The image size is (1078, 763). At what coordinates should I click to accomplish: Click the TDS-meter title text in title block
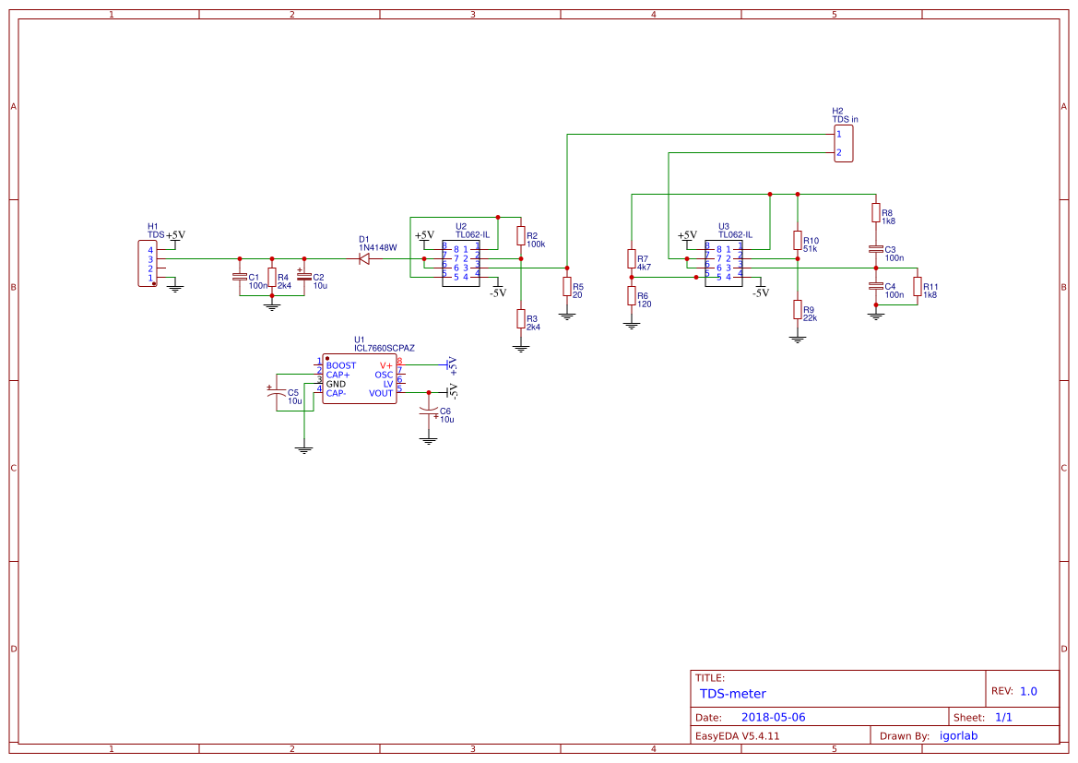point(731,693)
